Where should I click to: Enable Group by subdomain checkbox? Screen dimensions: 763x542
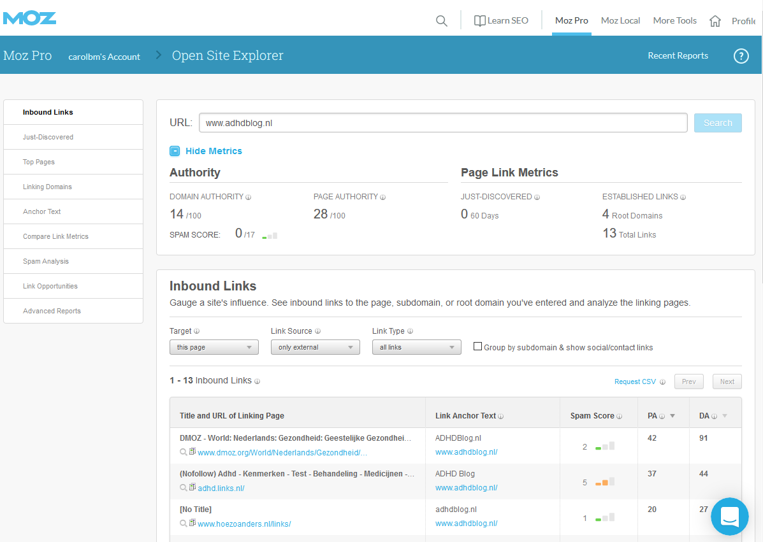tap(478, 346)
